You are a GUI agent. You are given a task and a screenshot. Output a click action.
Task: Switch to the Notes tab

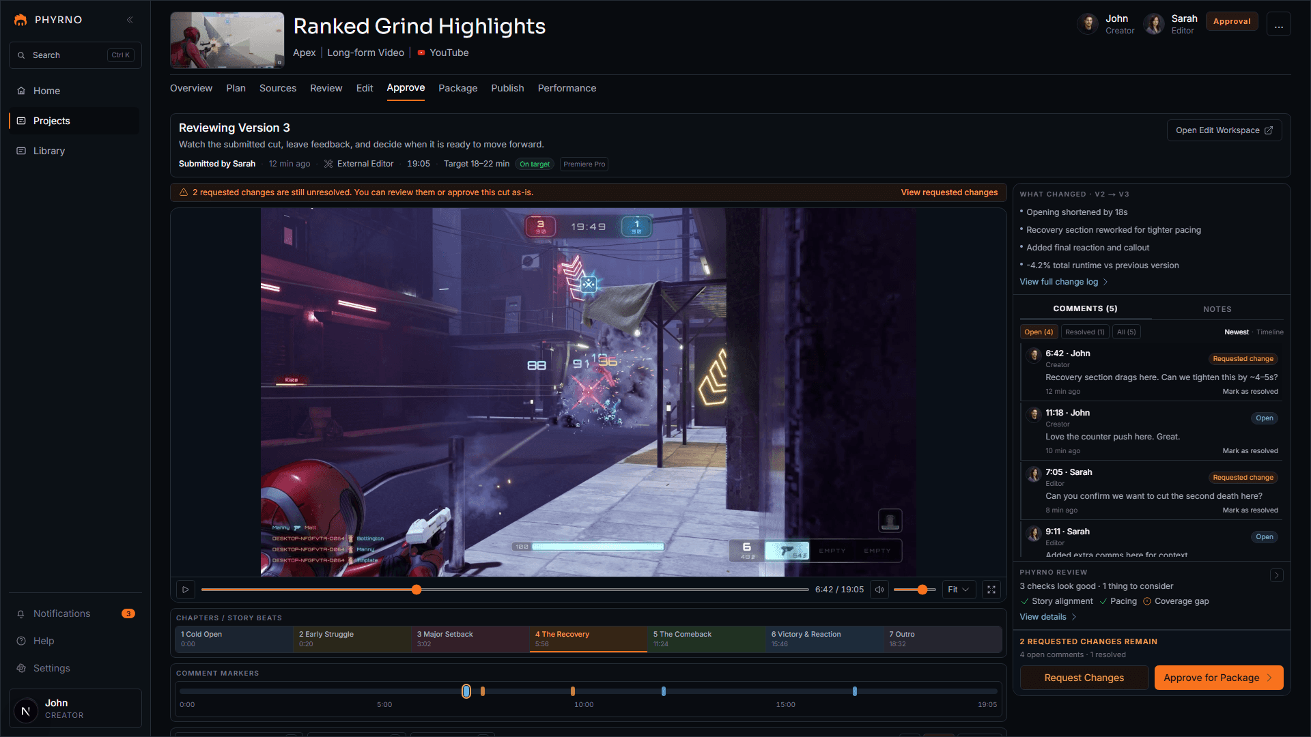[x=1217, y=309]
